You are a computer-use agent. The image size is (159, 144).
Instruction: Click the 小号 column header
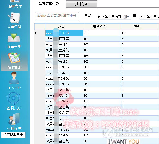tap(64, 27)
